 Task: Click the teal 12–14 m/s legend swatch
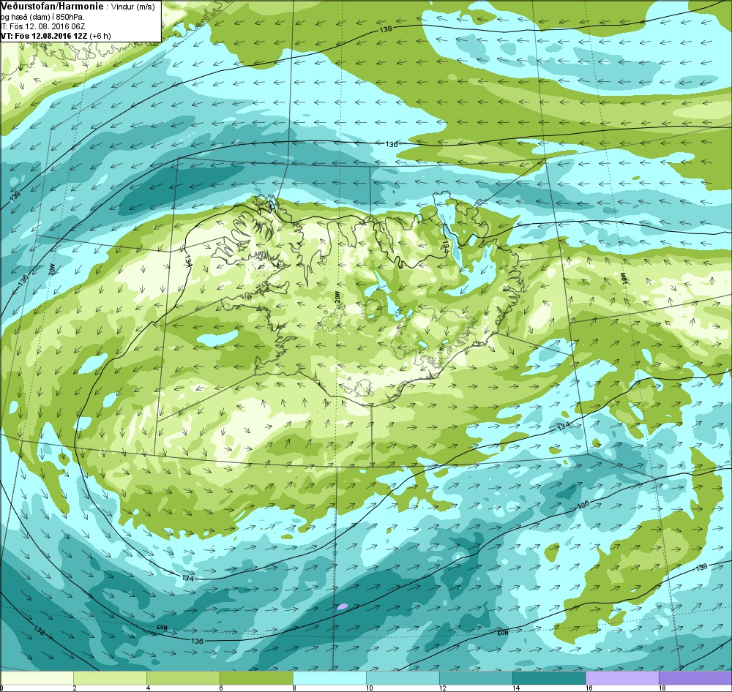pyautogui.click(x=476, y=677)
